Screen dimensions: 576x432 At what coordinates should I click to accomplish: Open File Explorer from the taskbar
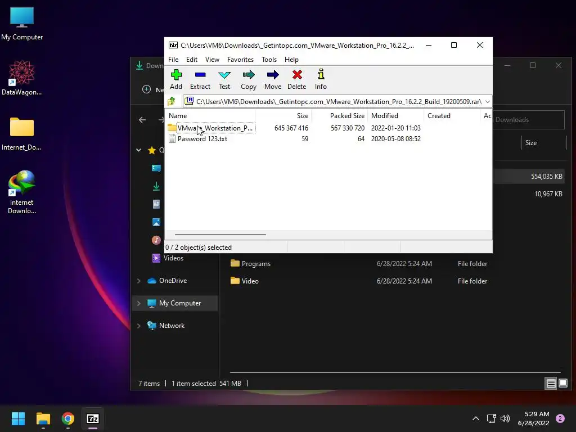click(x=43, y=418)
